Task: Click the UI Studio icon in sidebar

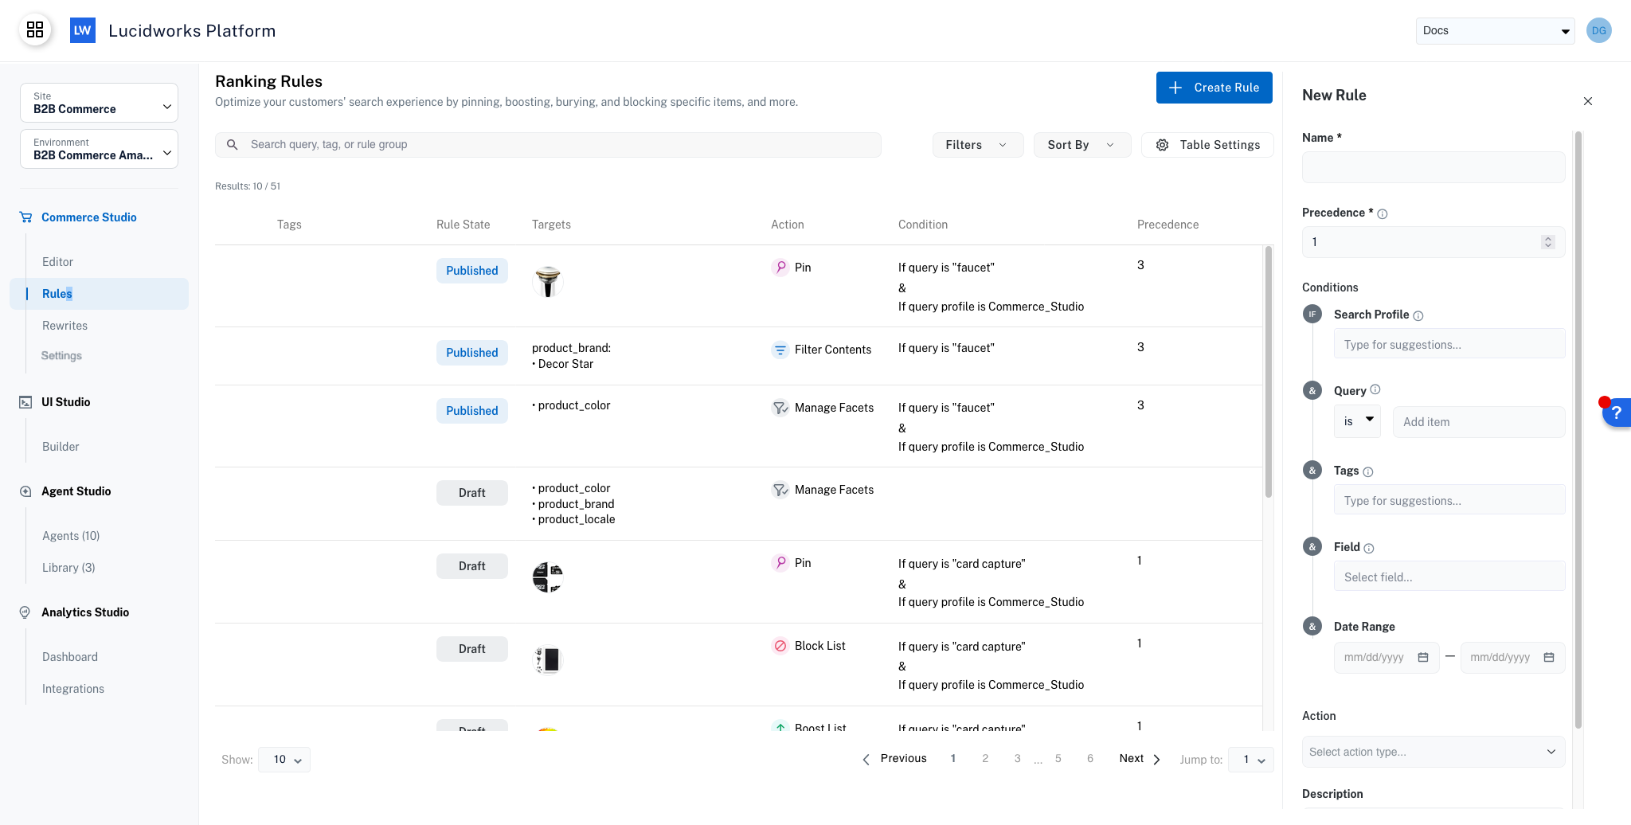Action: pos(25,402)
